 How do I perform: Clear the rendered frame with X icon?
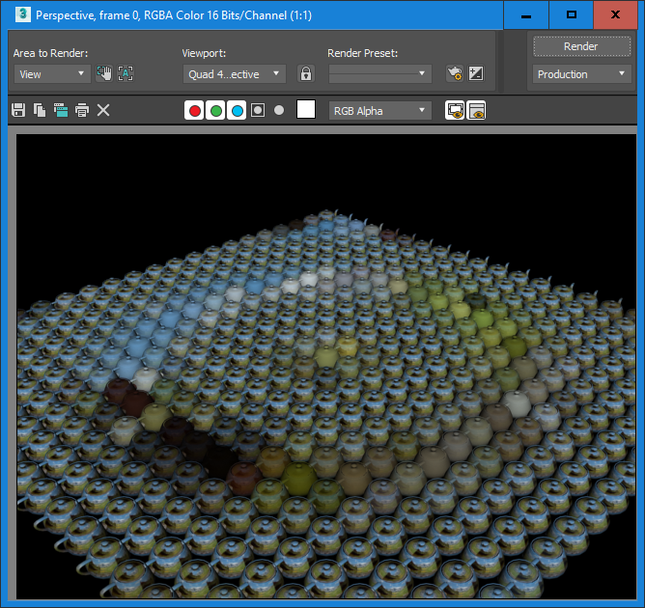tap(103, 110)
